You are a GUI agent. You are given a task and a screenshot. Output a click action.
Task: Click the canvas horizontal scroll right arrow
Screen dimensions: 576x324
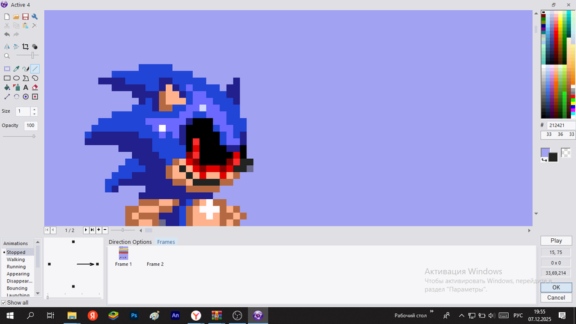(x=529, y=231)
